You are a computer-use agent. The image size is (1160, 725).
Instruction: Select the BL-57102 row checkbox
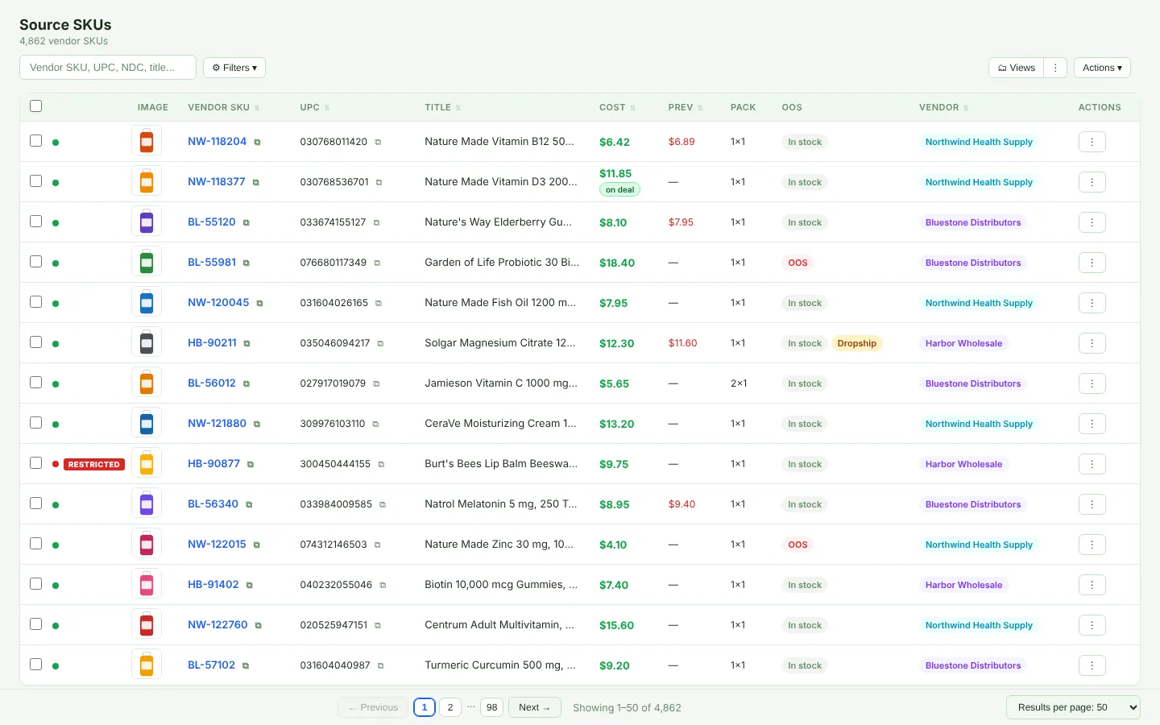(35, 664)
